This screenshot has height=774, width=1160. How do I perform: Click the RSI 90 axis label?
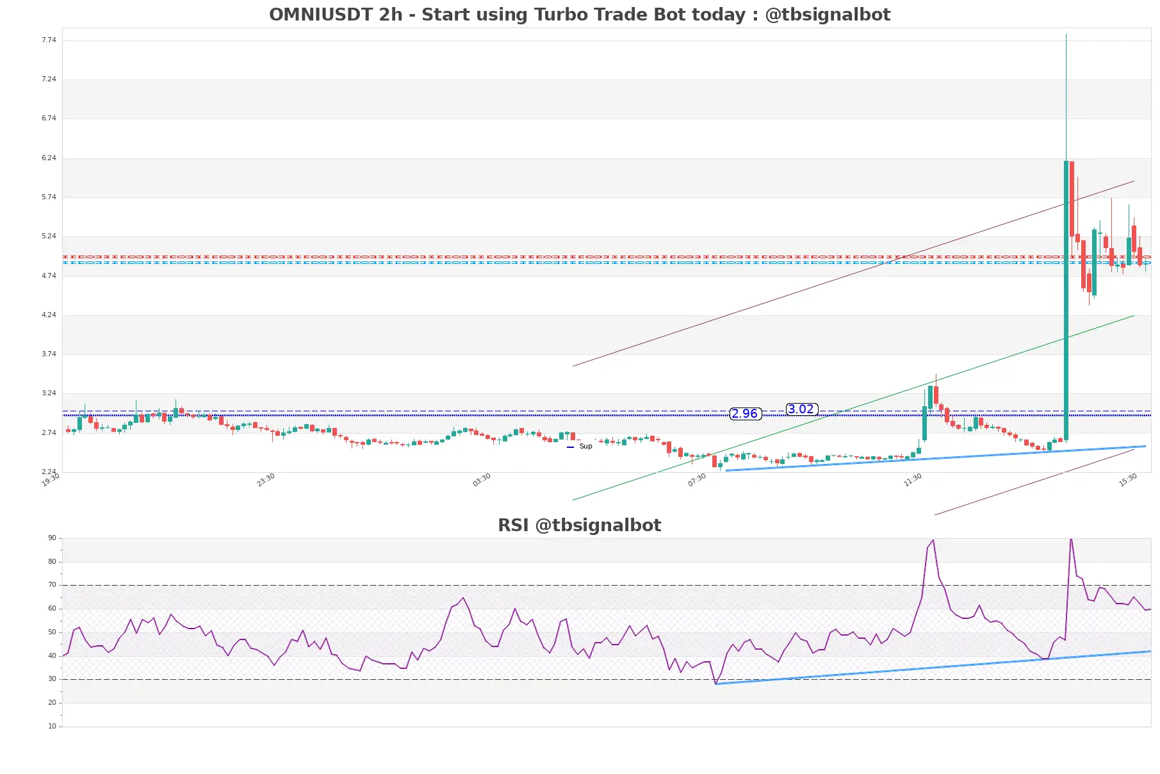tap(52, 538)
